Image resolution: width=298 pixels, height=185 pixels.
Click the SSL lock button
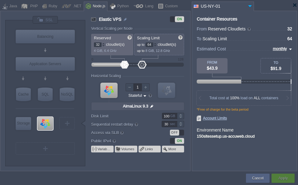click(45, 20)
